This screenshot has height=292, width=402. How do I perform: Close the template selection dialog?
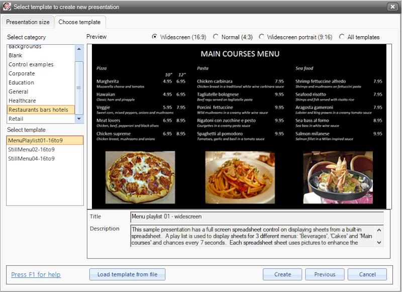(392, 7)
